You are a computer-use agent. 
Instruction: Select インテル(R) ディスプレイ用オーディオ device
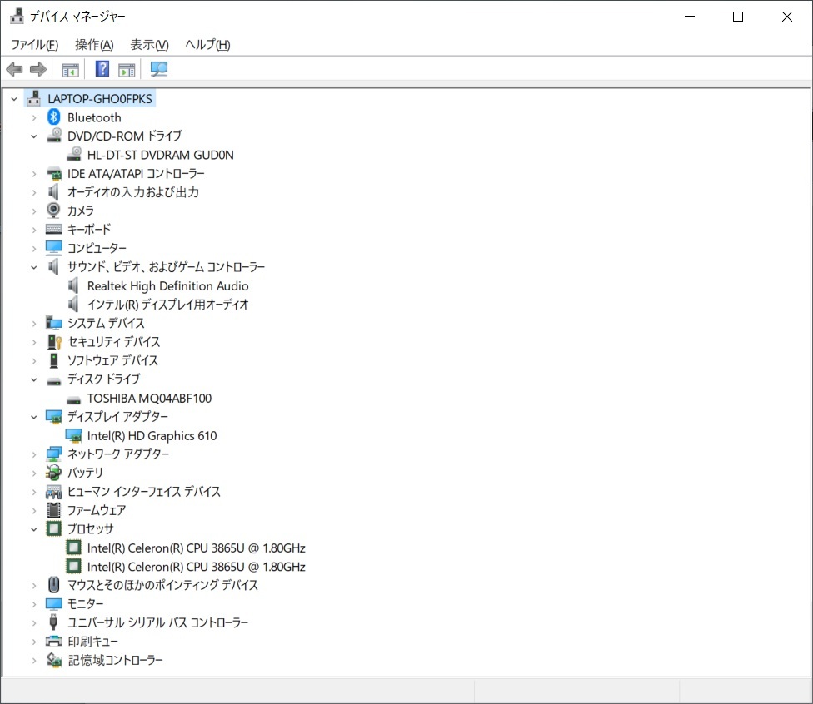pyautogui.click(x=167, y=305)
